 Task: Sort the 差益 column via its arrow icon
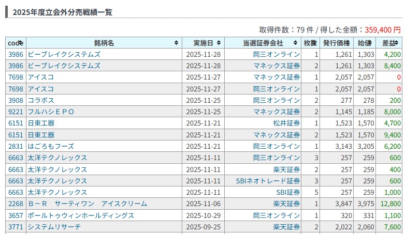point(396,43)
